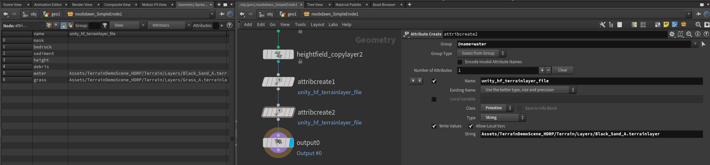Image resolution: width=710 pixels, height=165 pixels.
Task: Open the Group Type dropdown
Action: [481, 53]
